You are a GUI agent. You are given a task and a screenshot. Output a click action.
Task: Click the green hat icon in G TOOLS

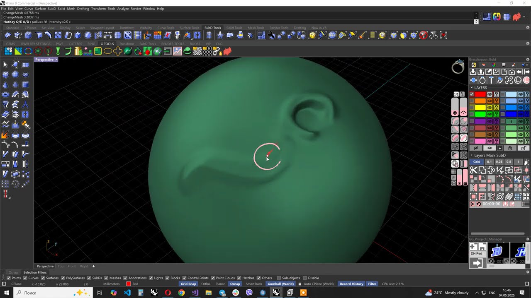[188, 51]
